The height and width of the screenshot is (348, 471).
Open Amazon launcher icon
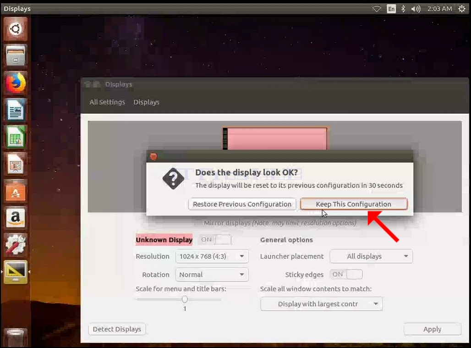click(x=15, y=218)
